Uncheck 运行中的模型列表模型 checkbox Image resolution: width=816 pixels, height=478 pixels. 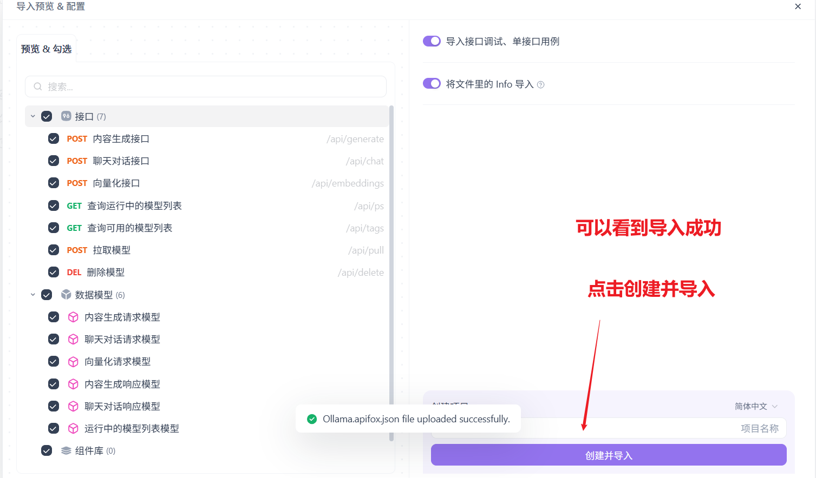tap(54, 428)
